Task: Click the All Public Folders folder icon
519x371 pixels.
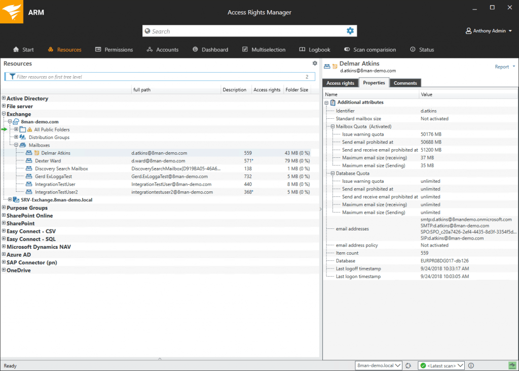Action: coord(22,129)
